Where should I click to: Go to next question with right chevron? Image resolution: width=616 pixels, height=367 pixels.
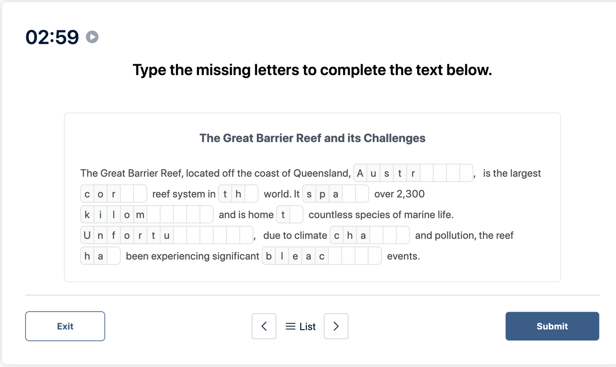[336, 326]
